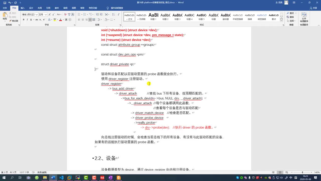Save the document with the floppy disk icon

pyautogui.click(x=5, y=3)
